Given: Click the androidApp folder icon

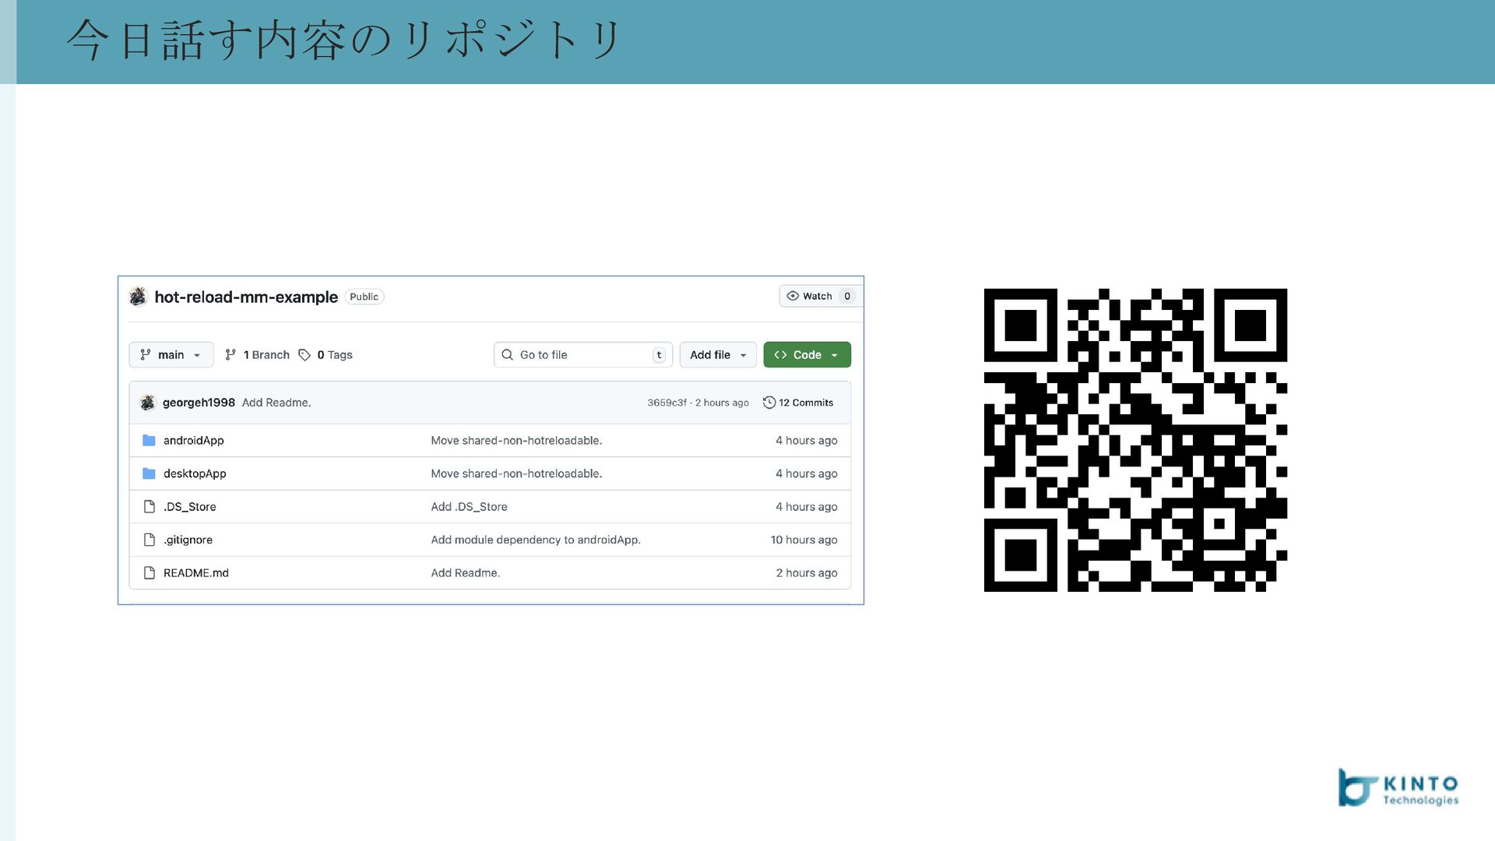Looking at the screenshot, I should pyautogui.click(x=149, y=441).
